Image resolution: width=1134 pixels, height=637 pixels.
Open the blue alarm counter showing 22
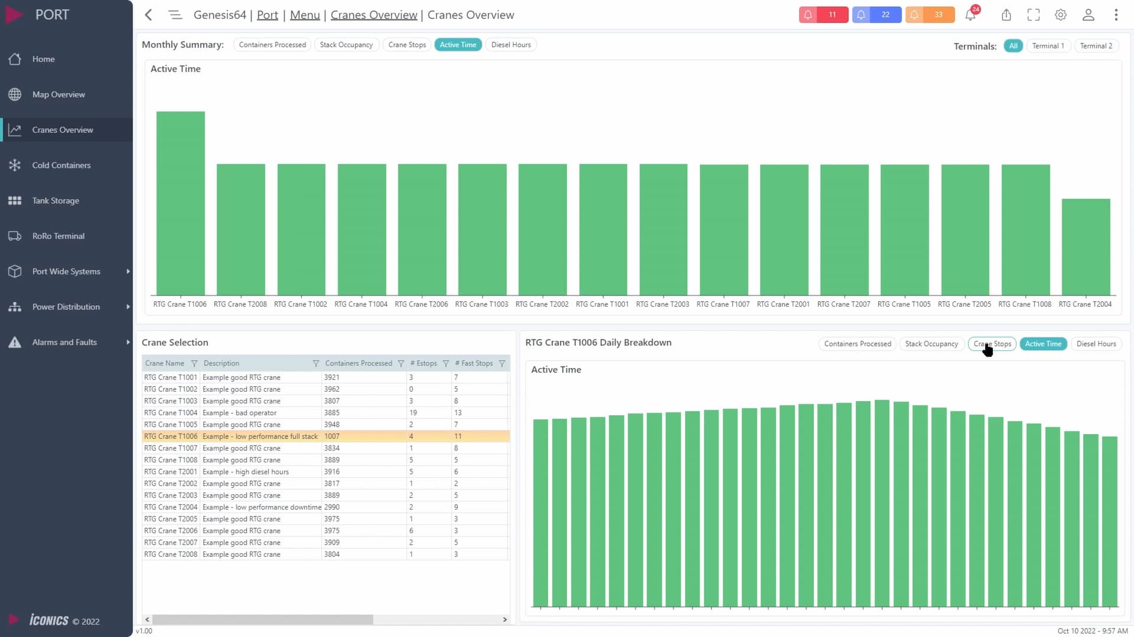coord(876,15)
